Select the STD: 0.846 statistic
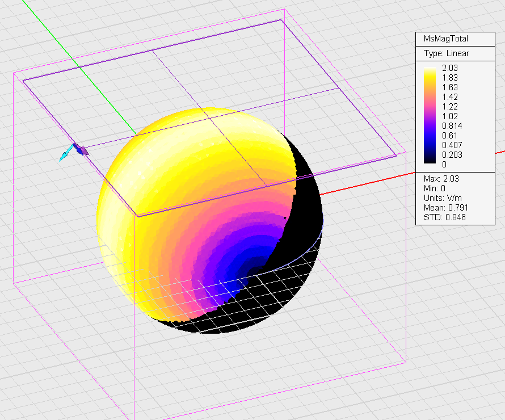The width and height of the screenshot is (505, 420). [x=444, y=217]
